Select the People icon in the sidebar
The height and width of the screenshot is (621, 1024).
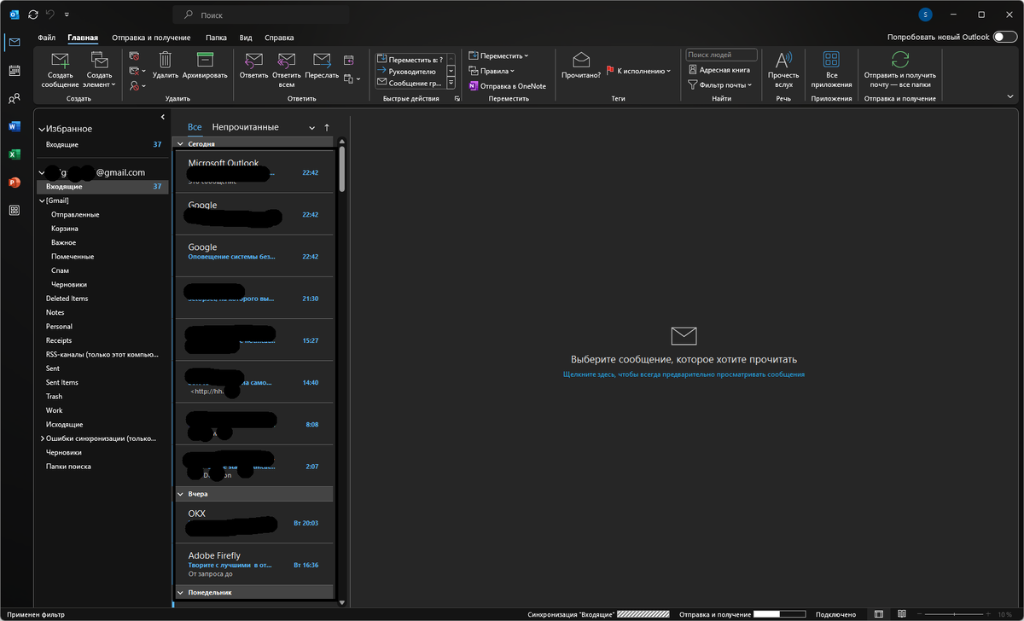[x=14, y=98]
